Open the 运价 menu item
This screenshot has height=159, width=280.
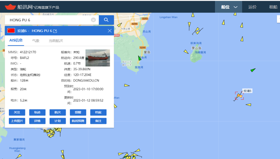pyautogui.click(x=252, y=7)
